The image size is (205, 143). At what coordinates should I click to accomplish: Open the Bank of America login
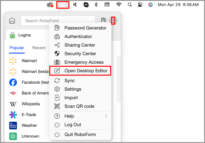coord(29,93)
